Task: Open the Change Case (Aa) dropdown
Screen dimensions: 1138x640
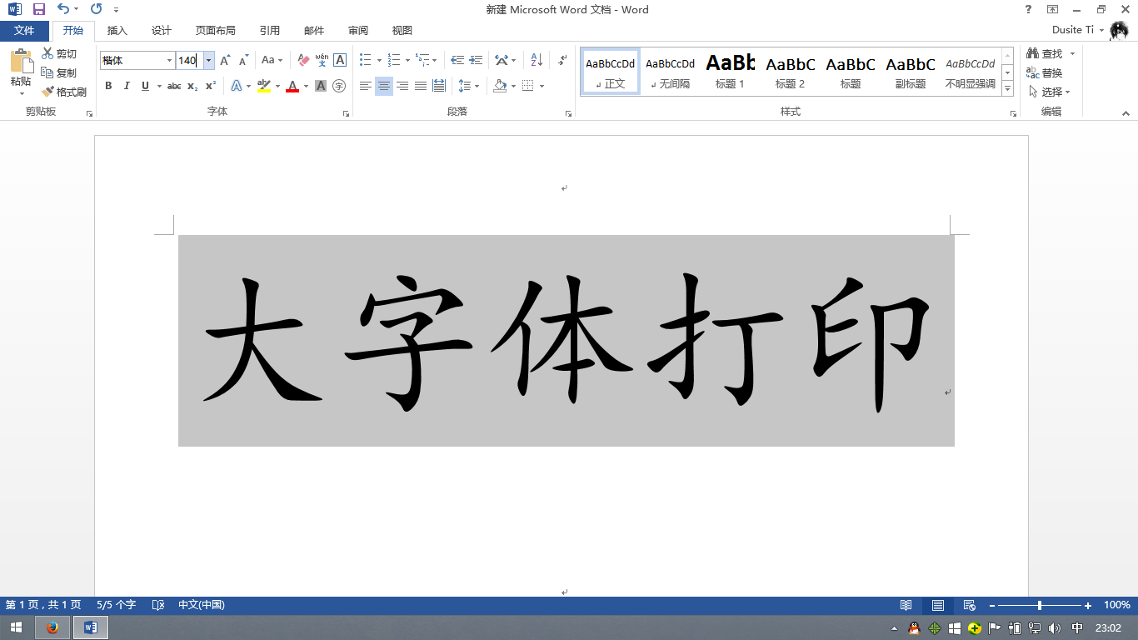Action: 272,60
